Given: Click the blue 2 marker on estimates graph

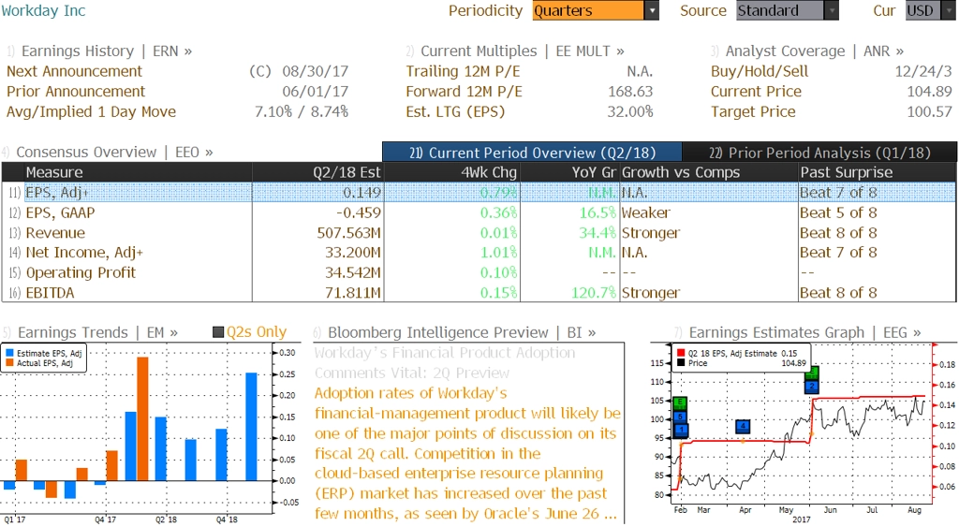Looking at the screenshot, I should point(811,386).
